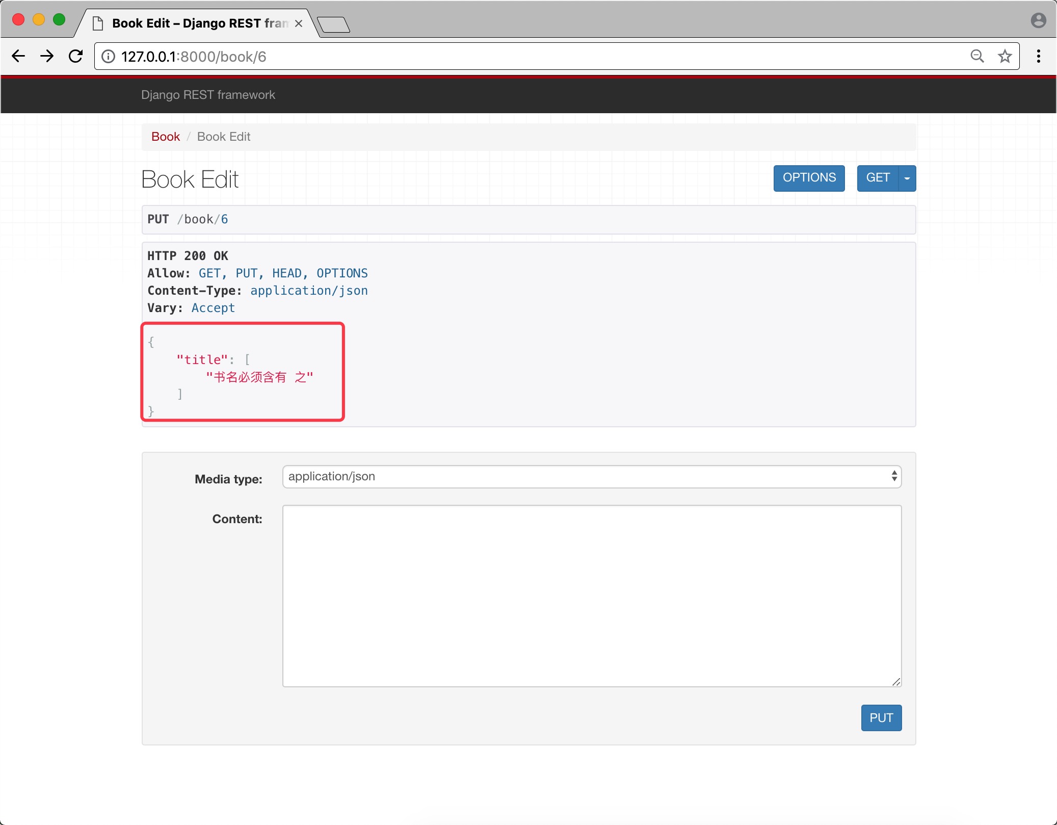Screen dimensions: 1057x825
Task: Bookmark this page with the star icon
Action: tap(1005, 56)
